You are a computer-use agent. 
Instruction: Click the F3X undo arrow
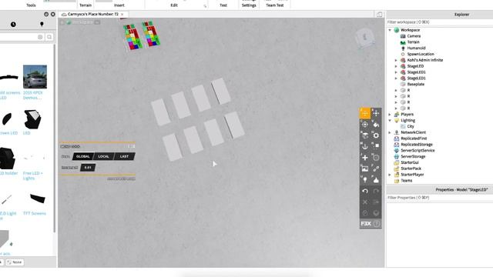365,191
